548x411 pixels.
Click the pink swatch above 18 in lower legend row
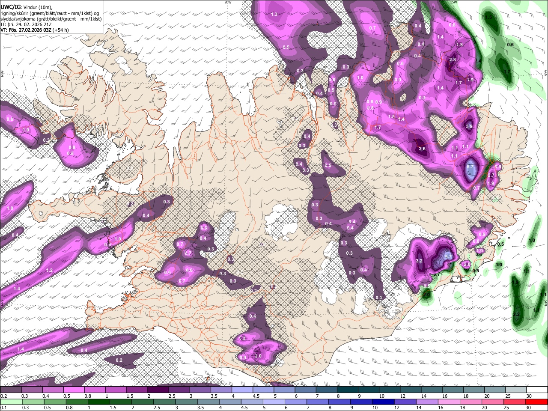click(x=471, y=402)
